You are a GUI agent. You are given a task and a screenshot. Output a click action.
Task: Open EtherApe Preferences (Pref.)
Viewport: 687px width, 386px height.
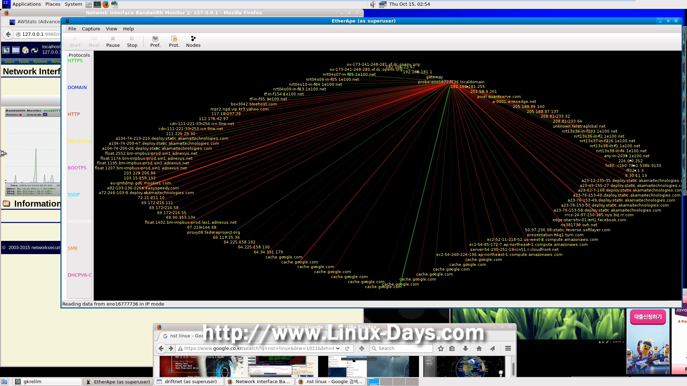click(155, 41)
